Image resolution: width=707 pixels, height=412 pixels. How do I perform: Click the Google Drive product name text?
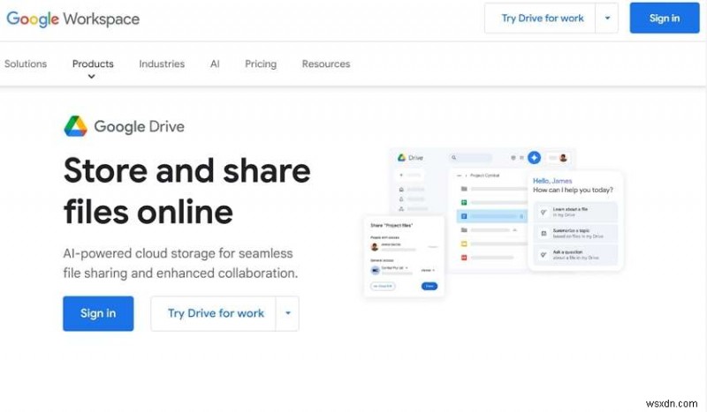tap(140, 126)
